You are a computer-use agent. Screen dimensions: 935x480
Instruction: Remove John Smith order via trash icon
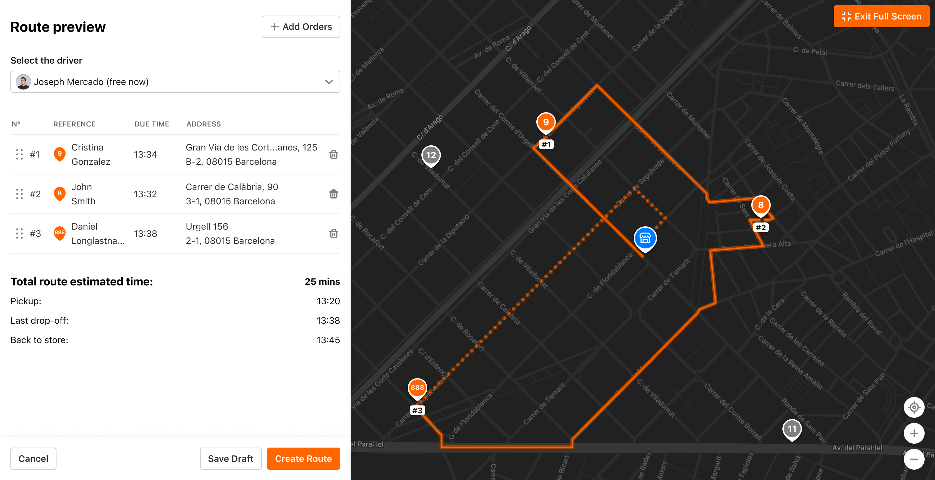[x=333, y=194]
